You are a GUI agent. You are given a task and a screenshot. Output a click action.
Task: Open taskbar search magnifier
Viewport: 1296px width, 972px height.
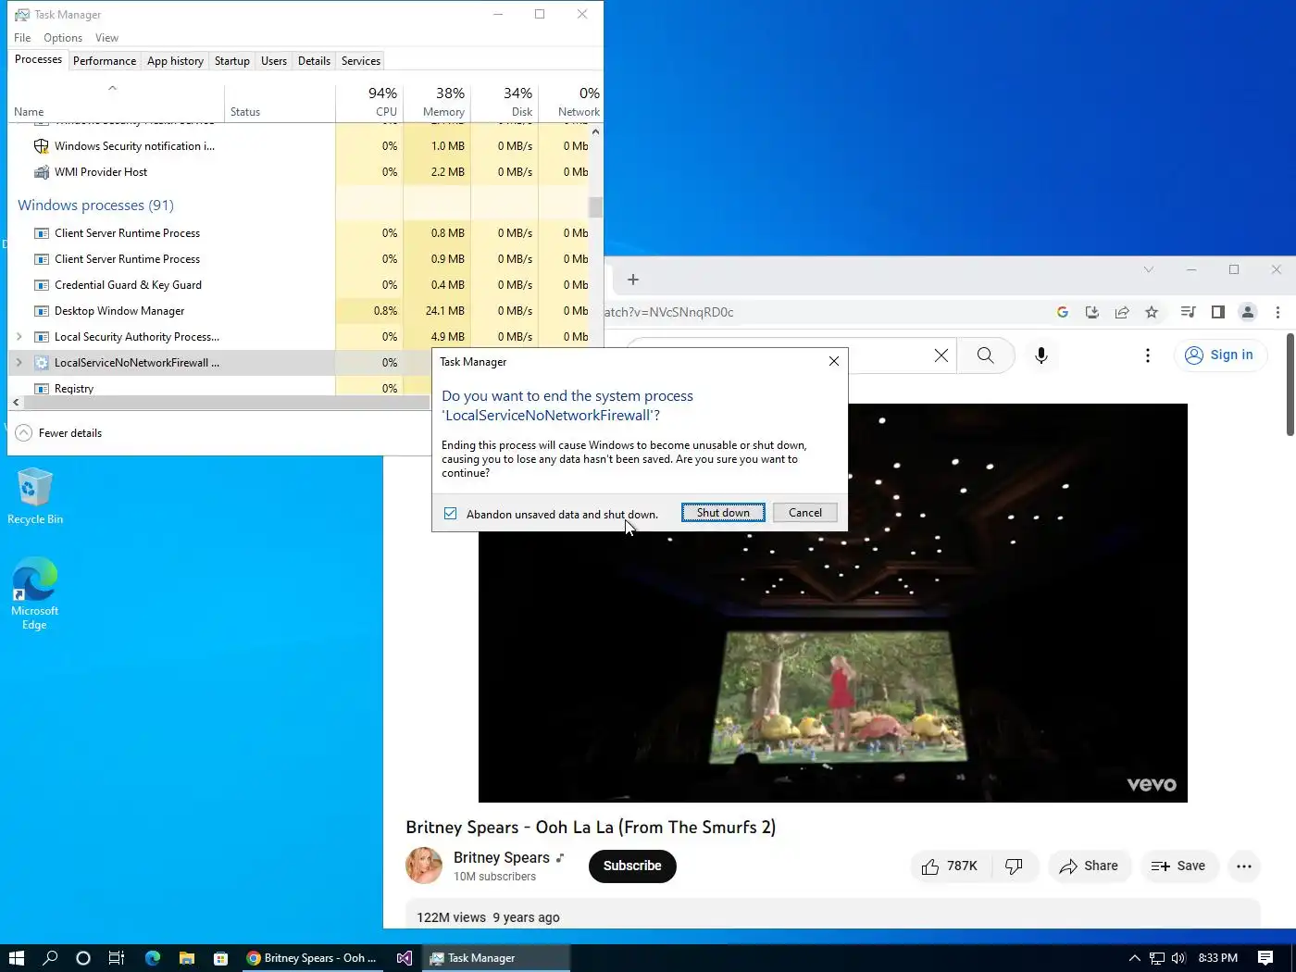[x=50, y=958]
